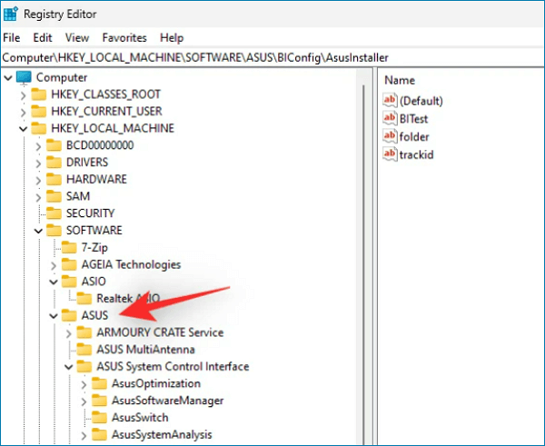
Task: Click the AsusSoftwareManager folder icon
Action: [100, 401]
